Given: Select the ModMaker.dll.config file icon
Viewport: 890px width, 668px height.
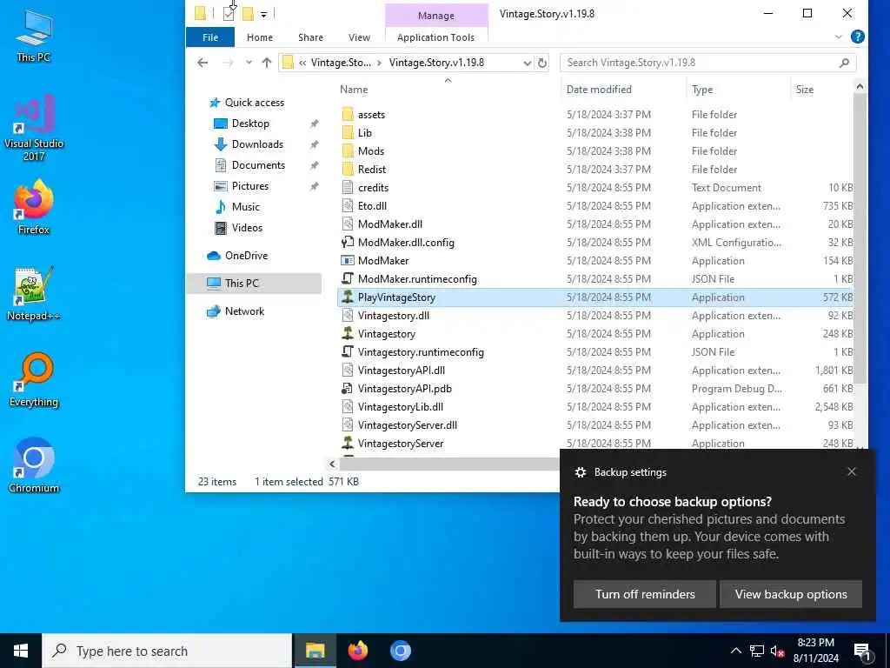Looking at the screenshot, I should pos(348,243).
